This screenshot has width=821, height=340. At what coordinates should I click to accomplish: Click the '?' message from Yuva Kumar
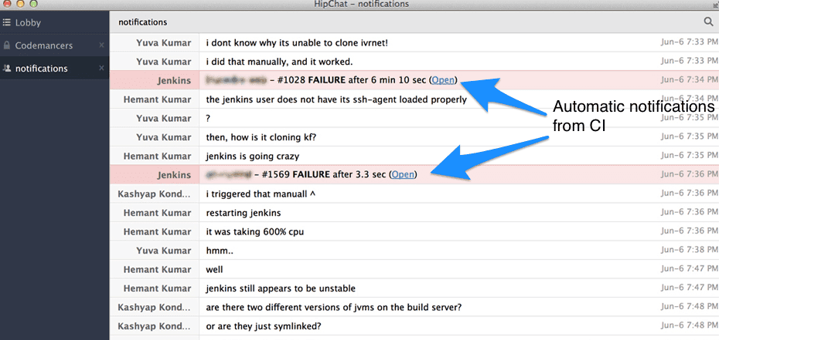(209, 118)
